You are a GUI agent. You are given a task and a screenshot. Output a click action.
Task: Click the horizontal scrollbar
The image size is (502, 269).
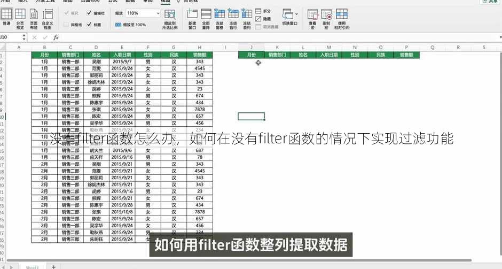[x=239, y=260]
